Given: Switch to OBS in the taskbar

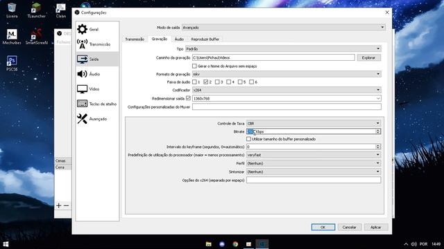Looking at the screenshot, I should (x=262, y=244).
